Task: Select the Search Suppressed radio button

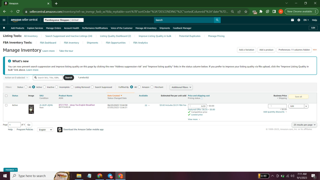Action: point(92,87)
